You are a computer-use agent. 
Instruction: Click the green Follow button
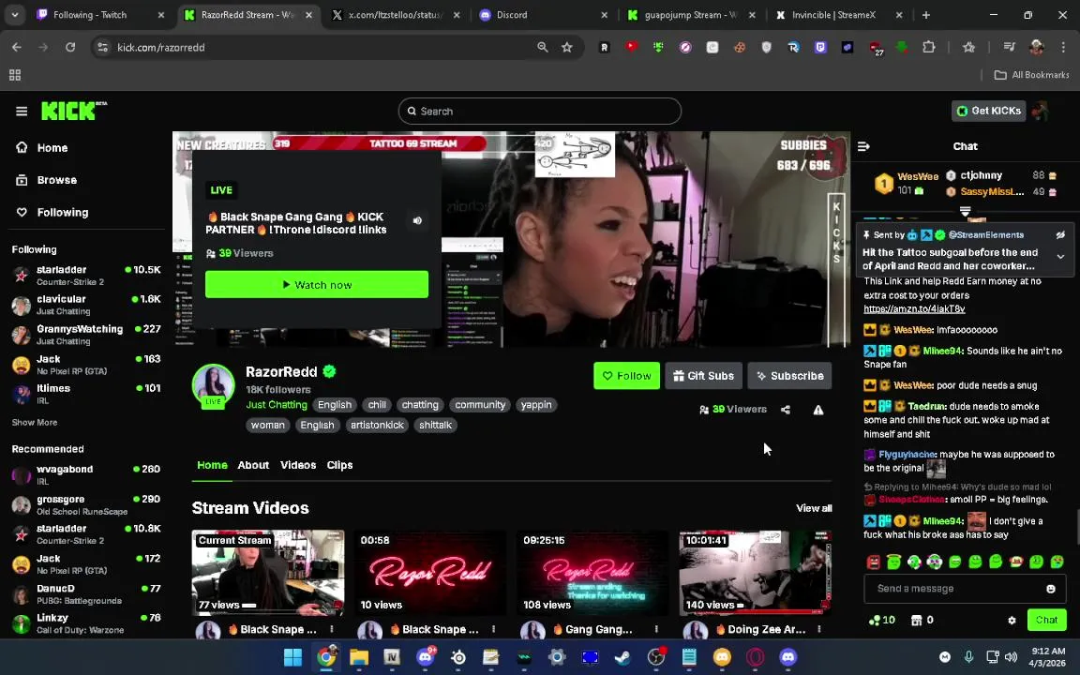(x=627, y=375)
